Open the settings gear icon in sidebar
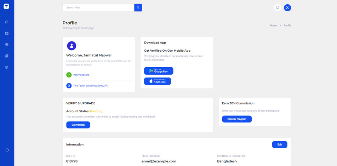Screen dimensions: 337x166 7,67
